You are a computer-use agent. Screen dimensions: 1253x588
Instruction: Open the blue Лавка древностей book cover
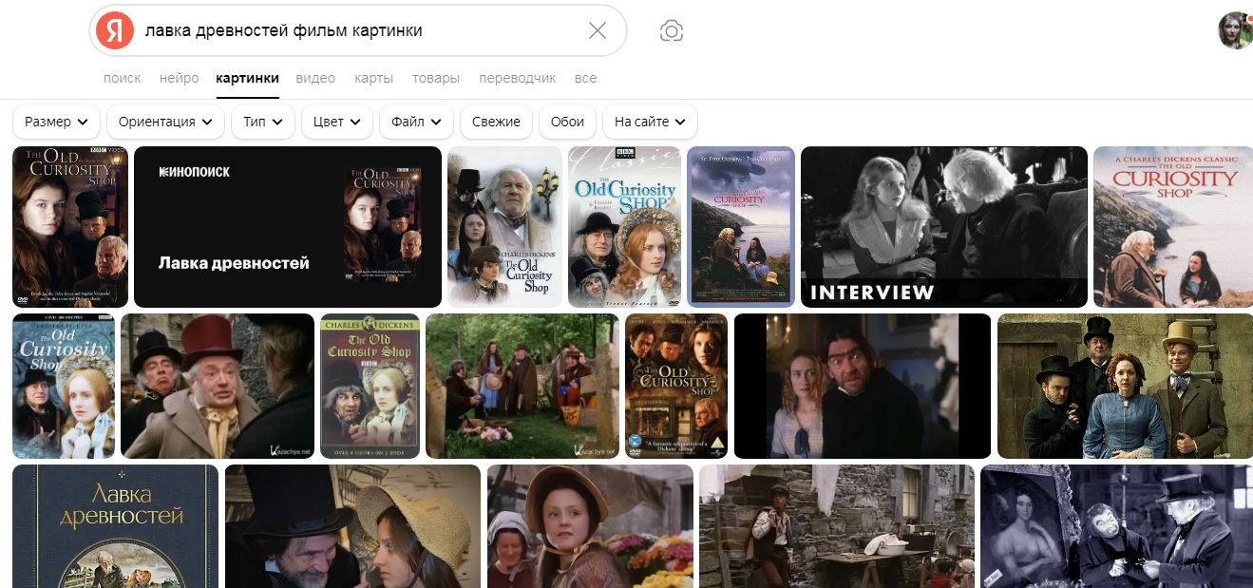[x=115, y=525]
